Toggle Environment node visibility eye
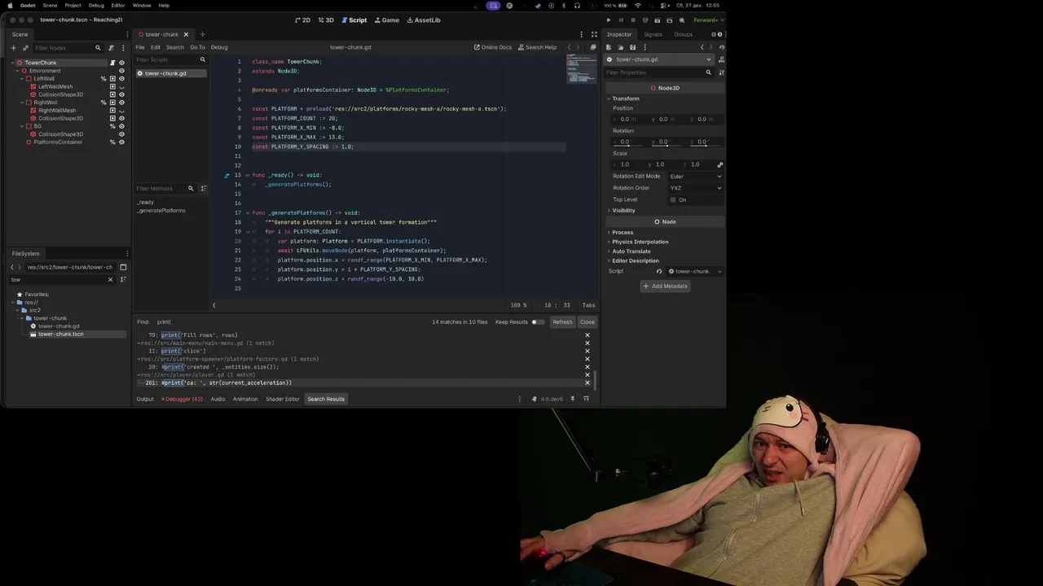Image resolution: width=1043 pixels, height=586 pixels. coord(121,71)
